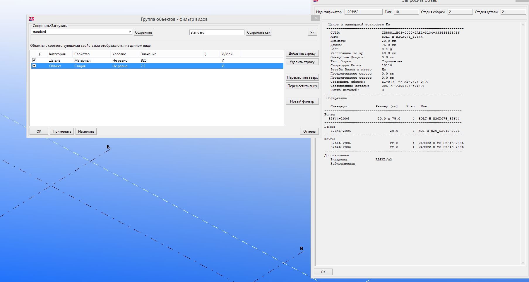529x282 pixels.
Task: Open the standard saved filter dropdown
Action: (x=130, y=32)
